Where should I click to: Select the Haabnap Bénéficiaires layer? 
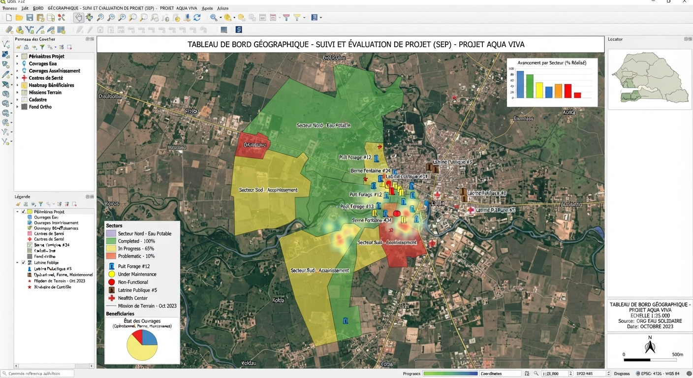pyautogui.click(x=52, y=85)
